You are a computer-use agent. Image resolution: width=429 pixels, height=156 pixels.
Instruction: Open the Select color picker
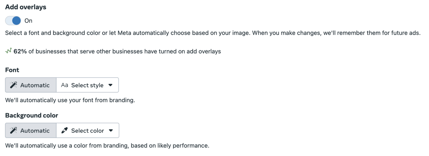(88, 130)
